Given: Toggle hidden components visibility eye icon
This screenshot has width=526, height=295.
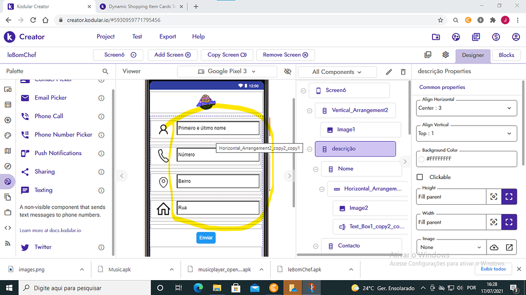Looking at the screenshot, I should click(x=288, y=71).
